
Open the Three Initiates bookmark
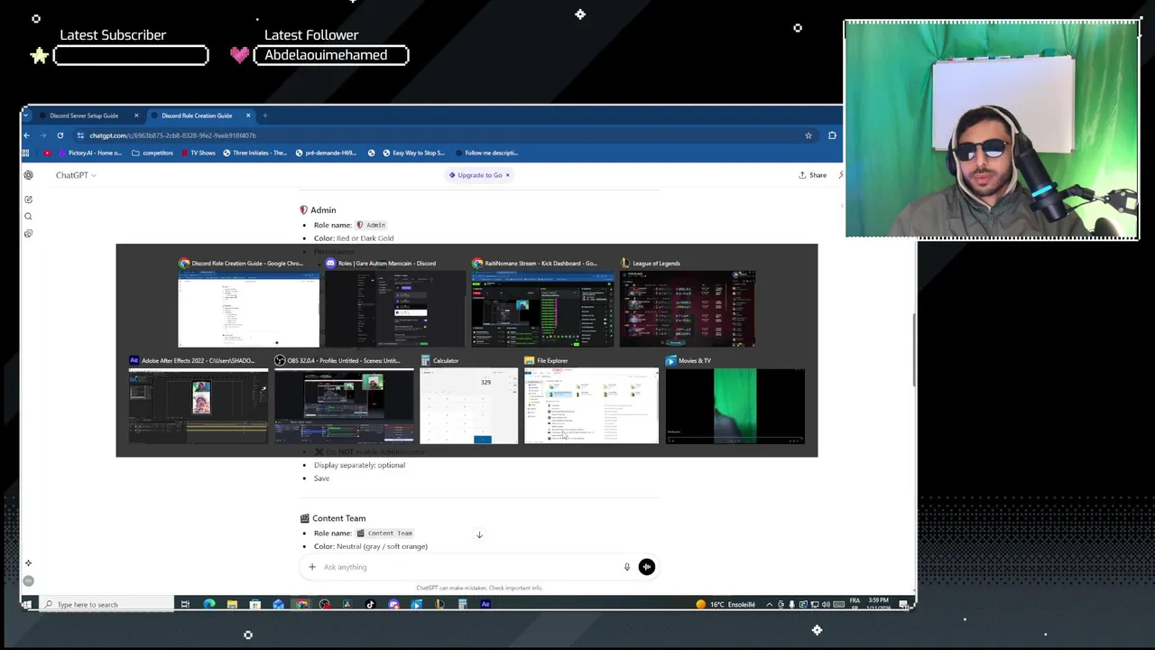[x=254, y=153]
